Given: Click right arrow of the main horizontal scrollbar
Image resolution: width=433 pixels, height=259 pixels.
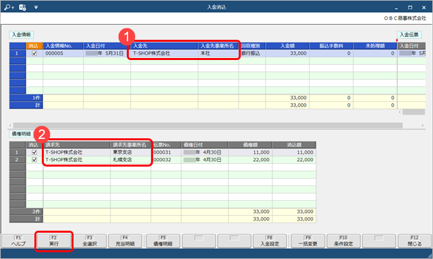Looking at the screenshot, I should pos(422,125).
